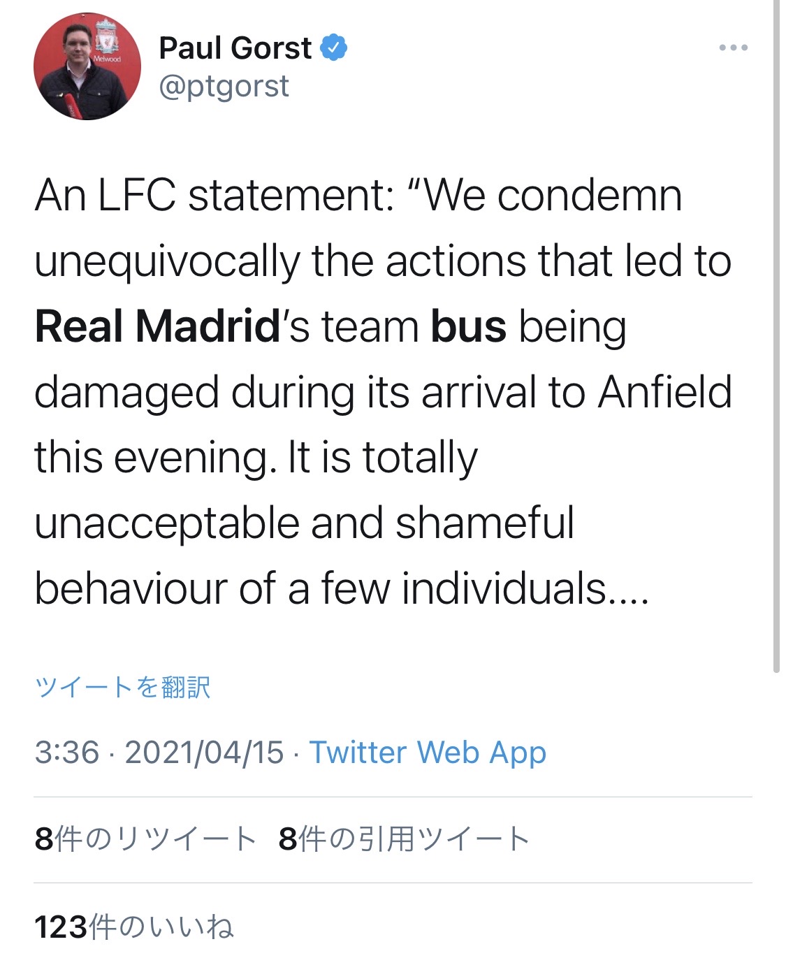Click the 3:36 tweet time

pyautogui.click(x=67, y=753)
